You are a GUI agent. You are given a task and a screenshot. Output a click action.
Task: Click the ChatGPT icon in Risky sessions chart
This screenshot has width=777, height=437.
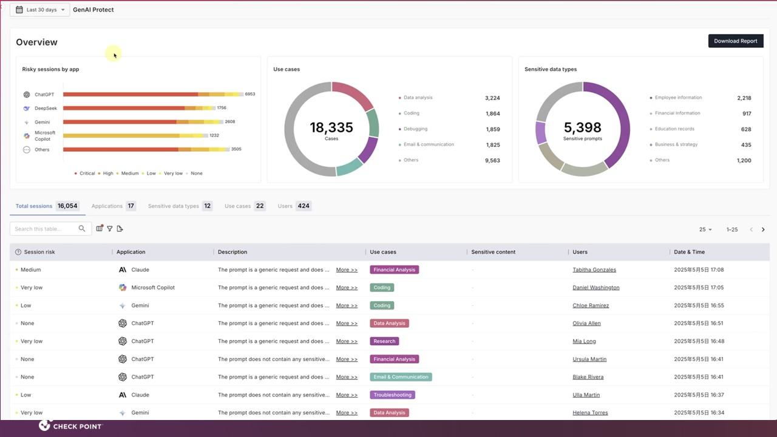27,95
